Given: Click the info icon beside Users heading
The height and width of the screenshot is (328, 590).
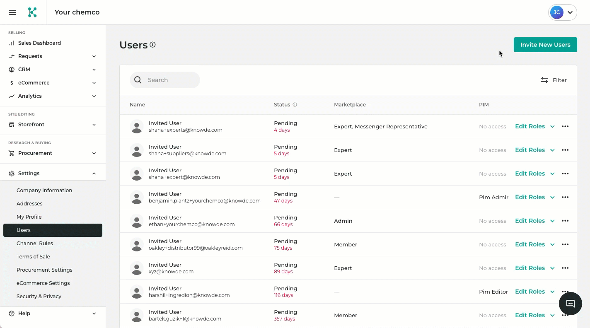Looking at the screenshot, I should pyautogui.click(x=152, y=45).
